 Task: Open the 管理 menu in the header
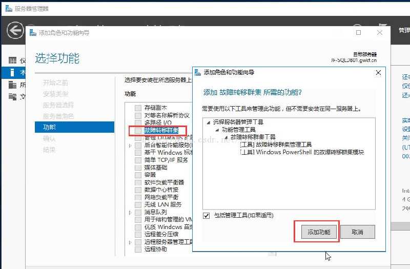404,31
